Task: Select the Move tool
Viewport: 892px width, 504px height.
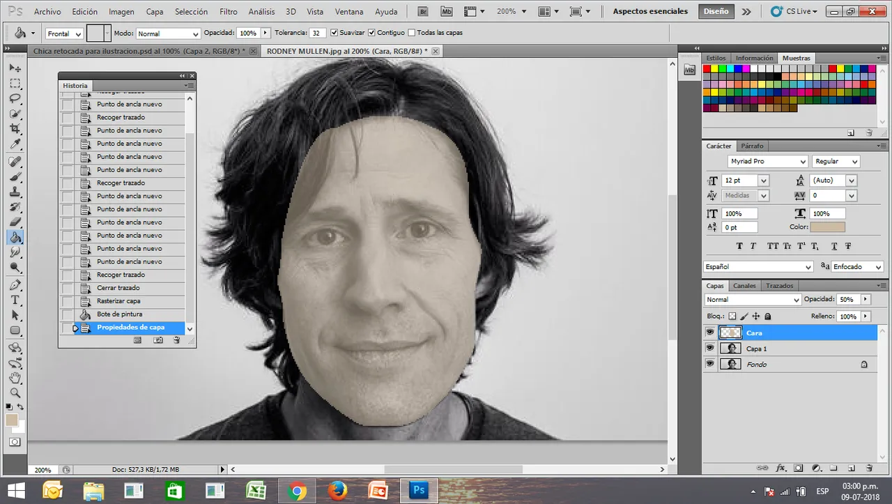Action: coord(15,68)
